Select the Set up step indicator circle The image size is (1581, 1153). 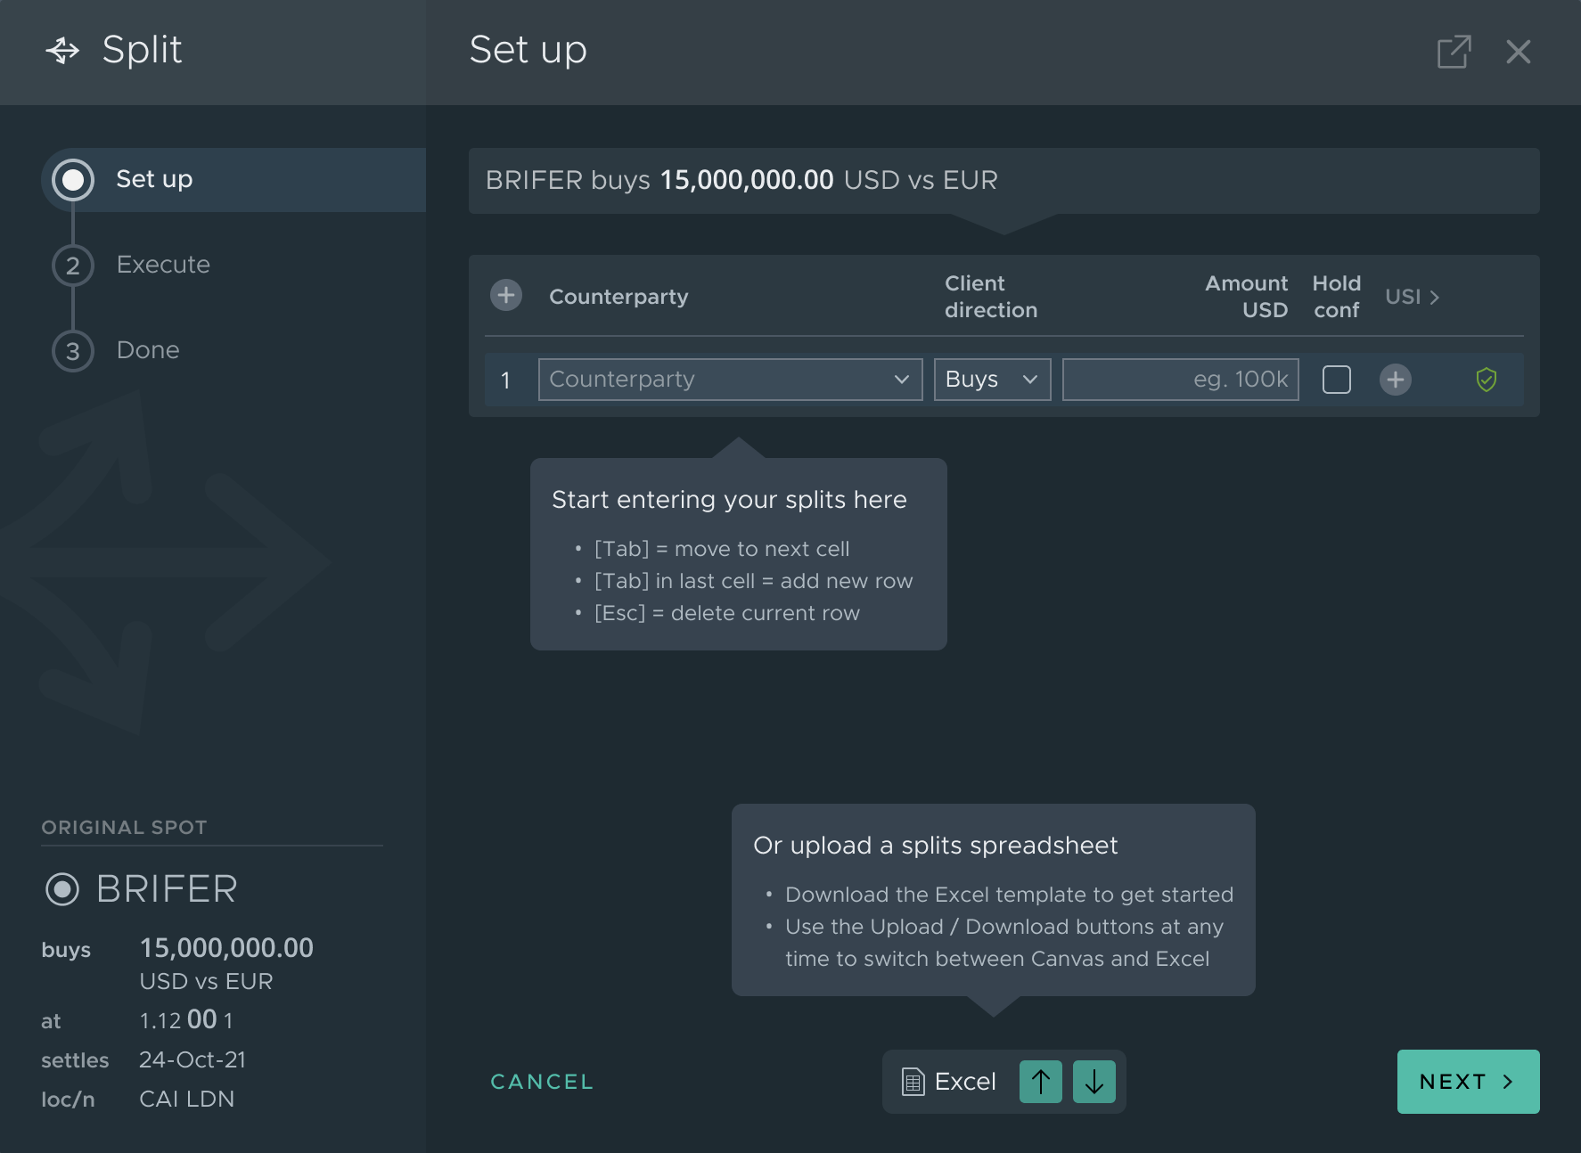click(73, 180)
